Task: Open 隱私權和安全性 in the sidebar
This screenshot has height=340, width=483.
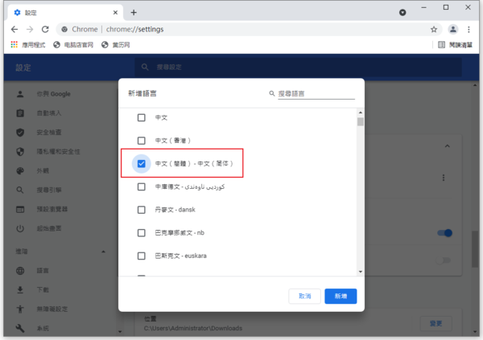Action: pos(58,152)
